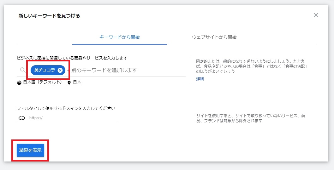Select the 美チョコラ keyword chip text

[x=45, y=70]
